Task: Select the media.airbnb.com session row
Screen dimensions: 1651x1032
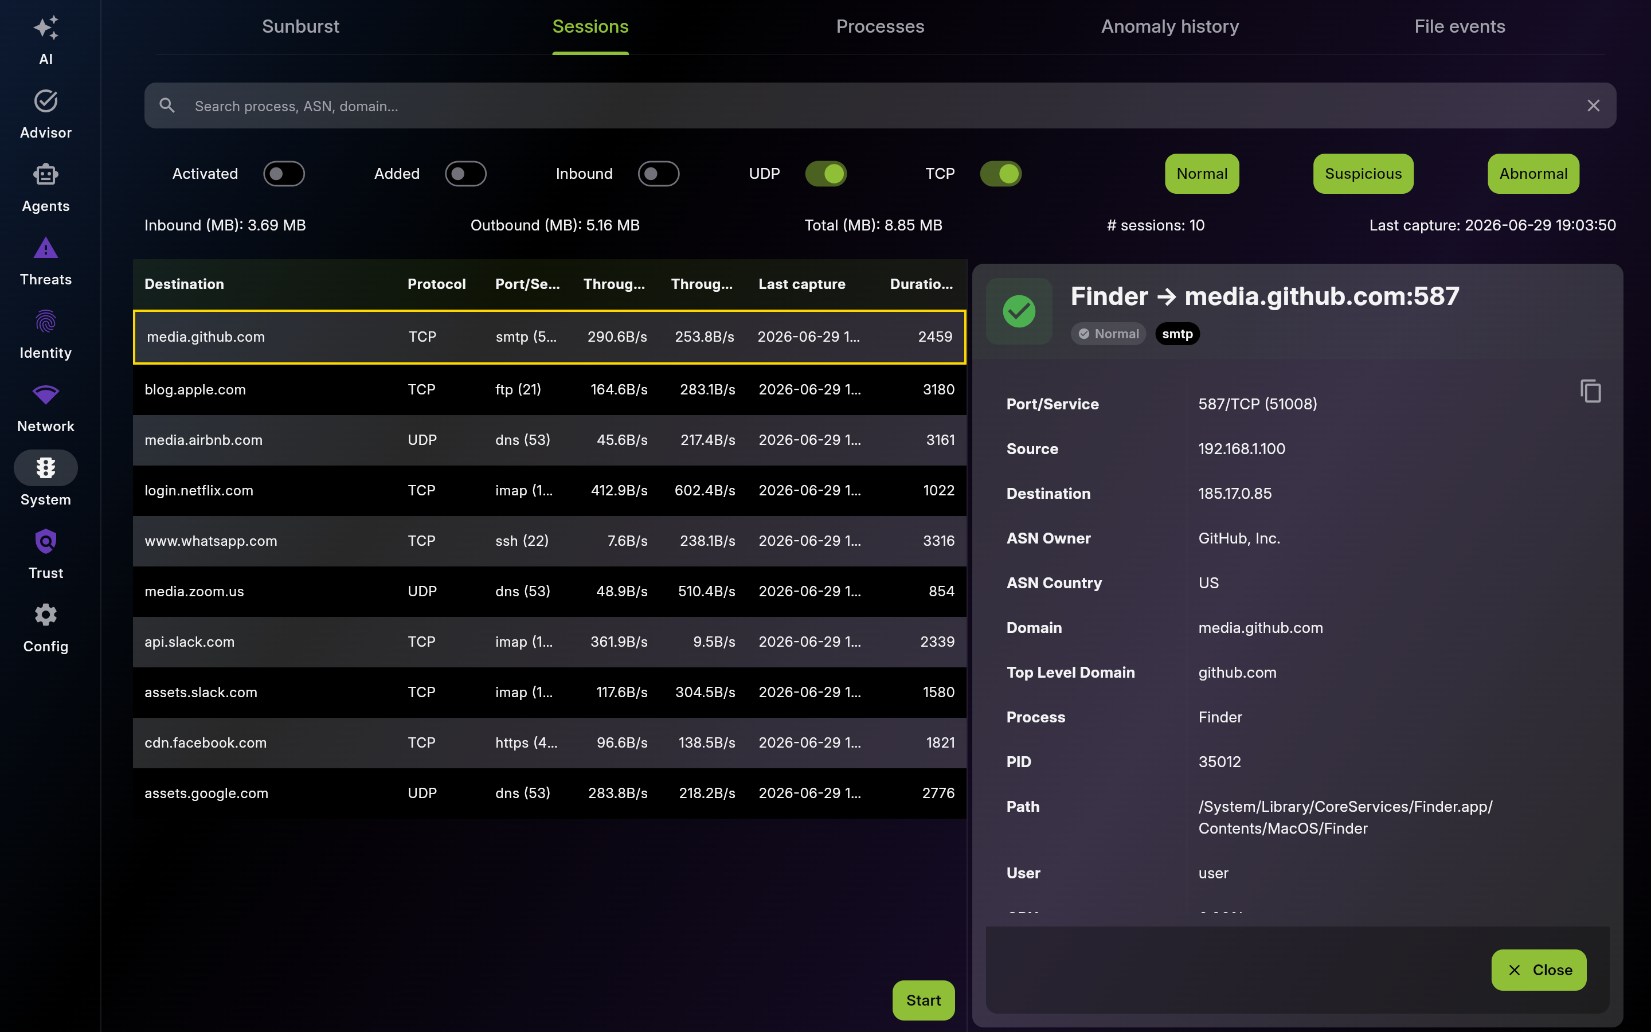Action: click(550, 440)
